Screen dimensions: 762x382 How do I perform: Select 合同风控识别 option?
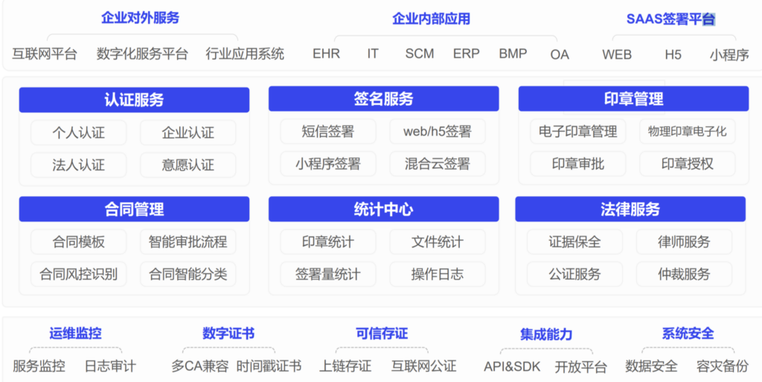(78, 274)
